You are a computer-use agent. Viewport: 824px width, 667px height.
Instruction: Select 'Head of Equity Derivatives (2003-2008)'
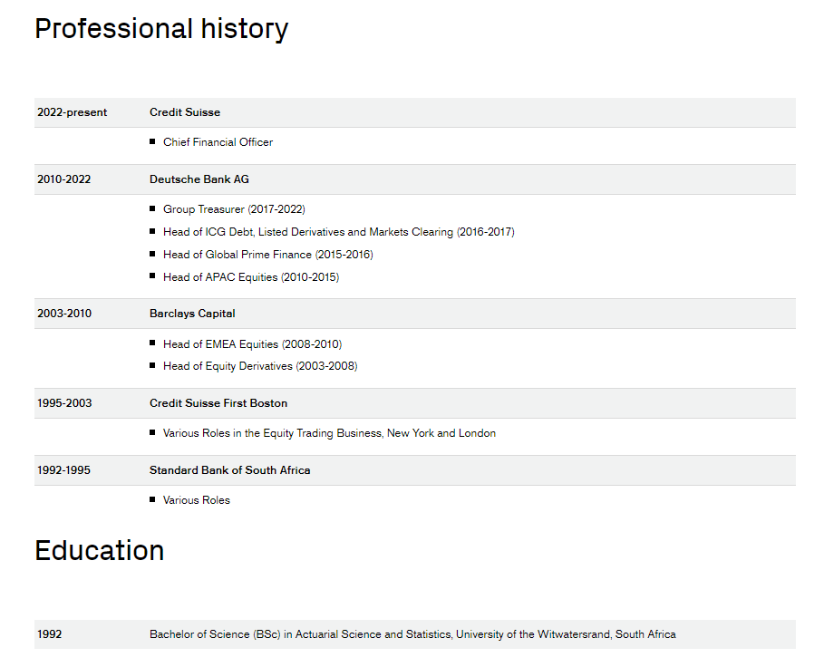[x=260, y=366]
